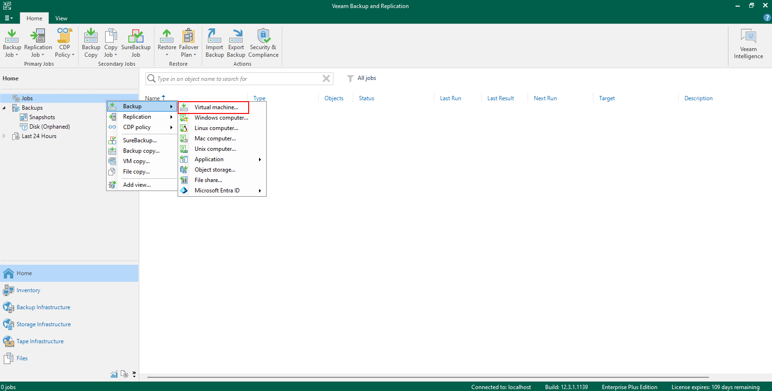The image size is (772, 391).
Task: Sort by the Name column header
Action: [x=153, y=98]
